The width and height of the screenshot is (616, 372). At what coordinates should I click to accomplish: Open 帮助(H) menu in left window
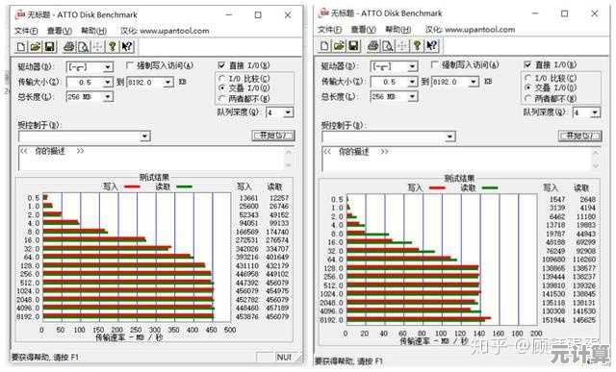[94, 31]
